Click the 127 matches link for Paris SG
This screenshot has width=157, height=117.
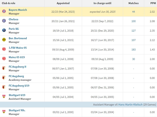[x=133, y=31]
